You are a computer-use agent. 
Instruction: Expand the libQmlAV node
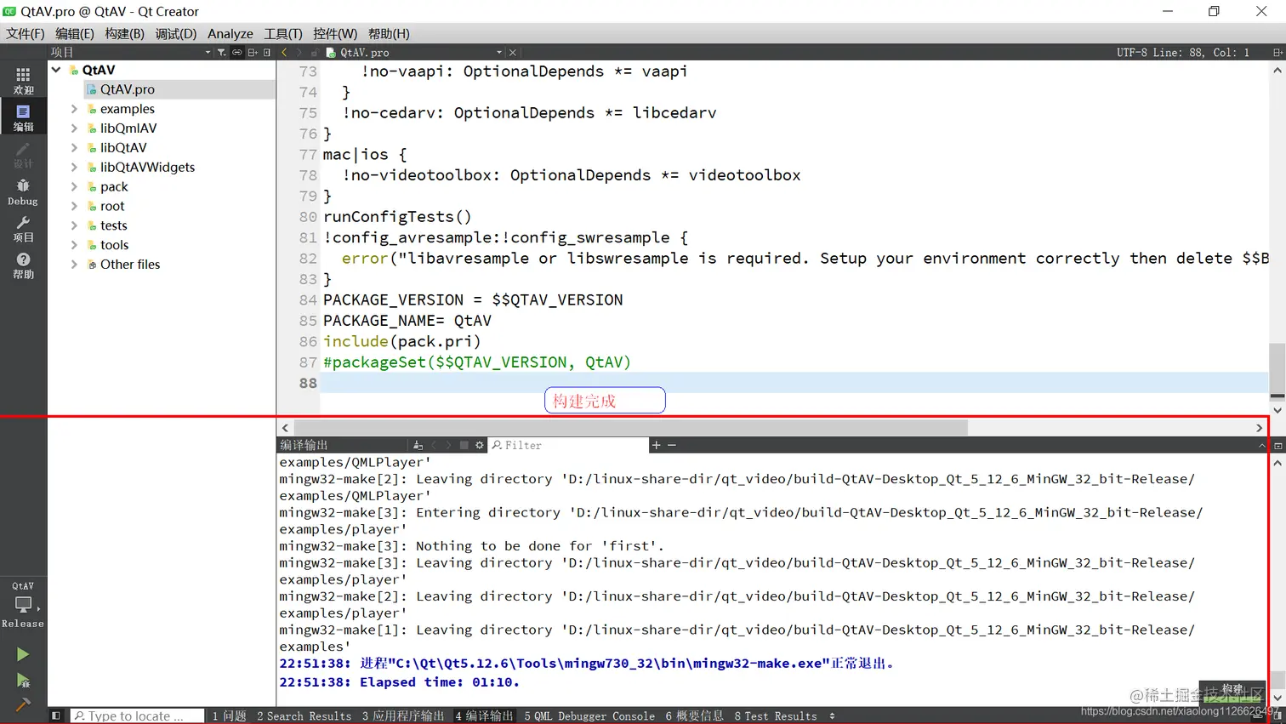pyautogui.click(x=74, y=128)
